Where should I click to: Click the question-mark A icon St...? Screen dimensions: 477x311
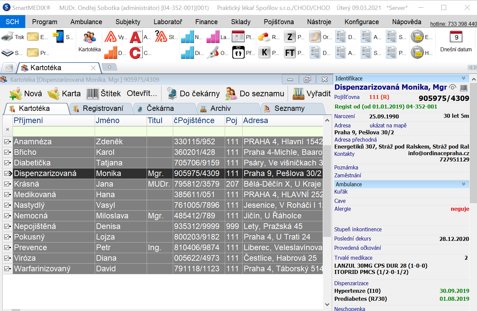pyautogui.click(x=161, y=36)
